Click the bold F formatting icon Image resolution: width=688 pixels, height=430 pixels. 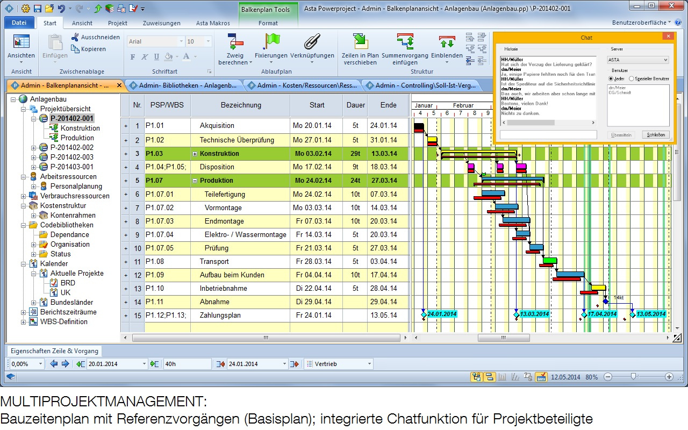[x=133, y=56]
